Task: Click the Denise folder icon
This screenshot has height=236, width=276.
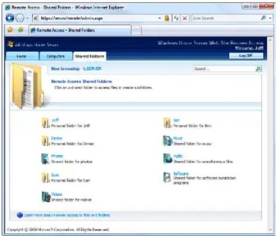Action: (x=46, y=141)
